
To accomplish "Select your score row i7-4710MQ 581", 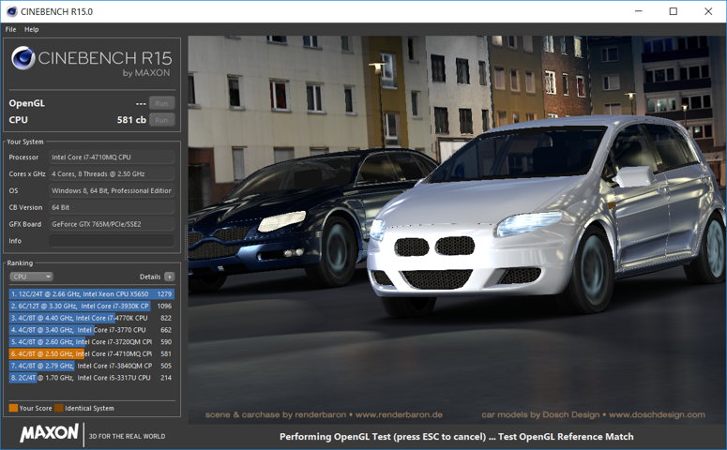I will pyautogui.click(x=91, y=353).
